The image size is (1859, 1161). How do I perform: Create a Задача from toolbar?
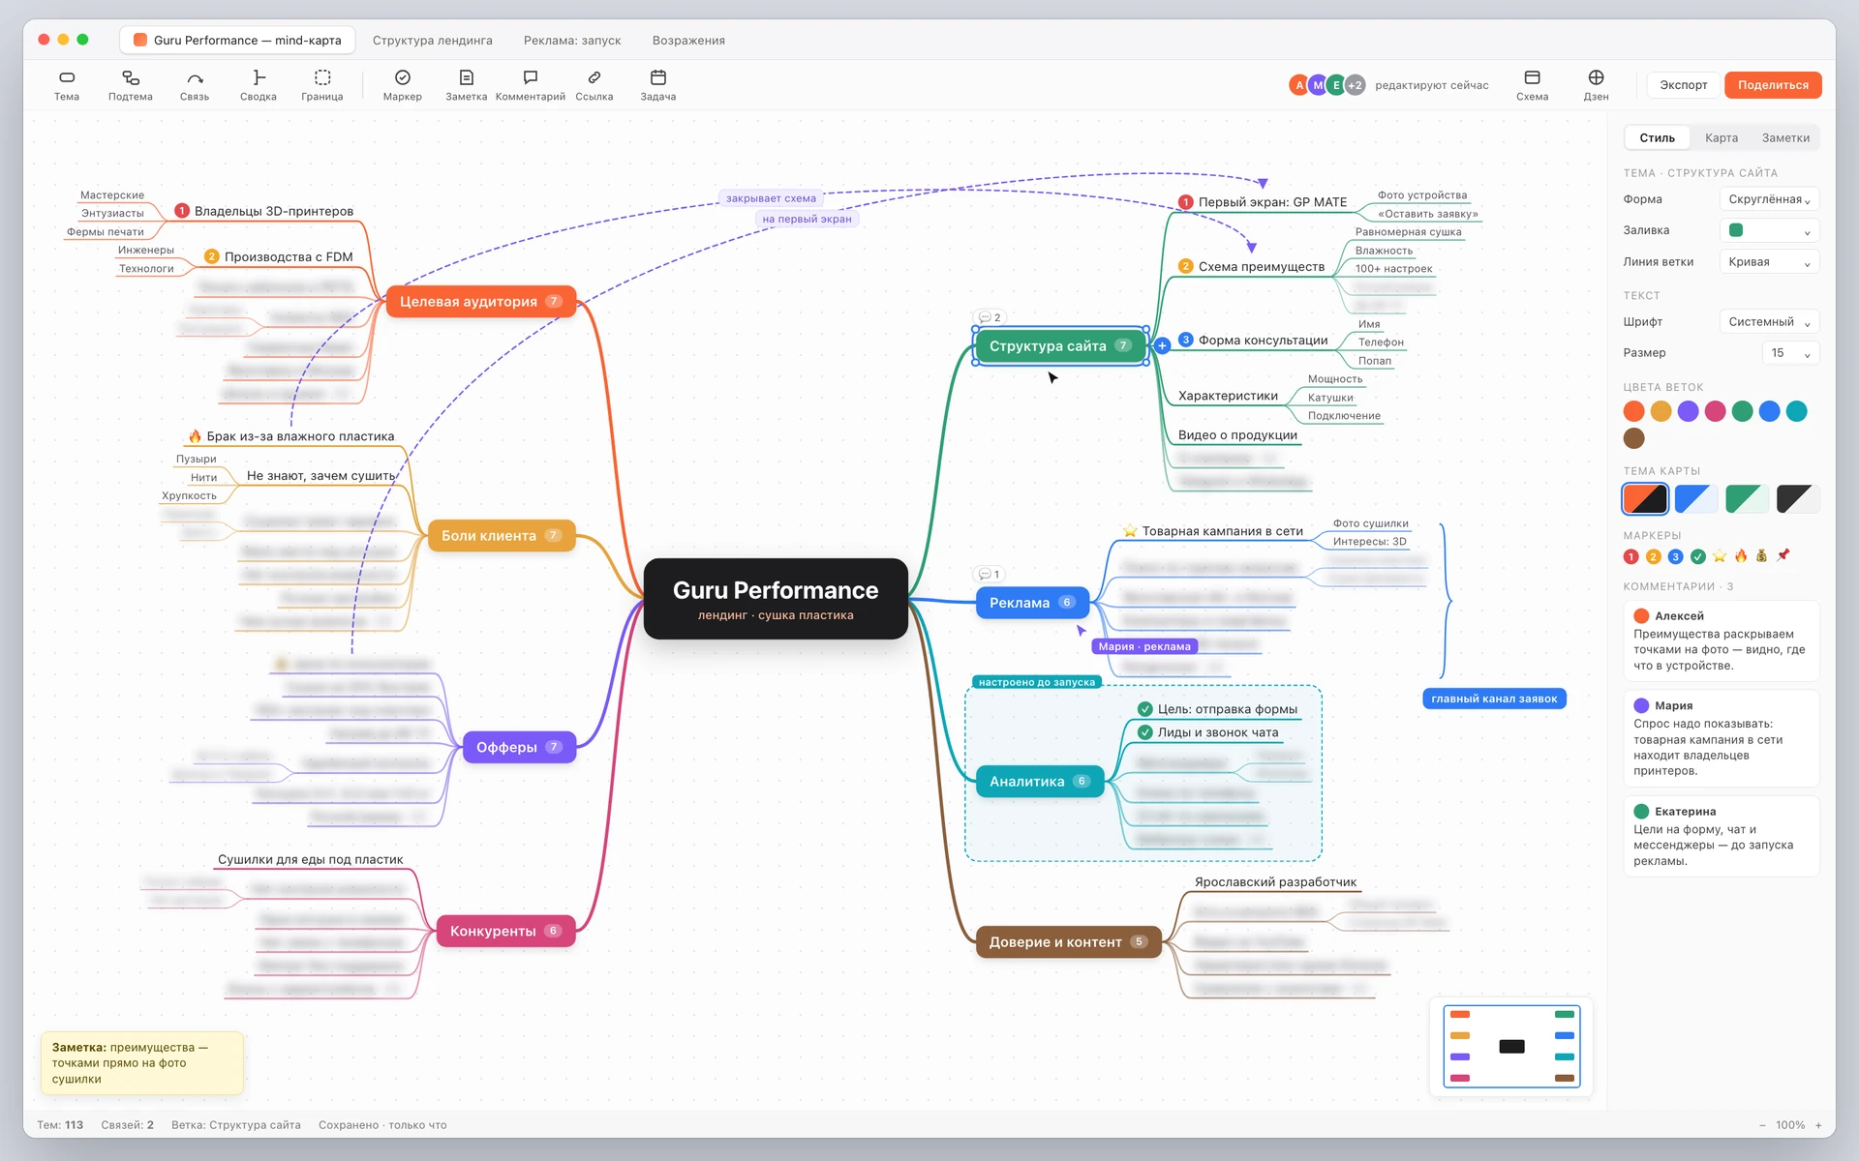[658, 85]
